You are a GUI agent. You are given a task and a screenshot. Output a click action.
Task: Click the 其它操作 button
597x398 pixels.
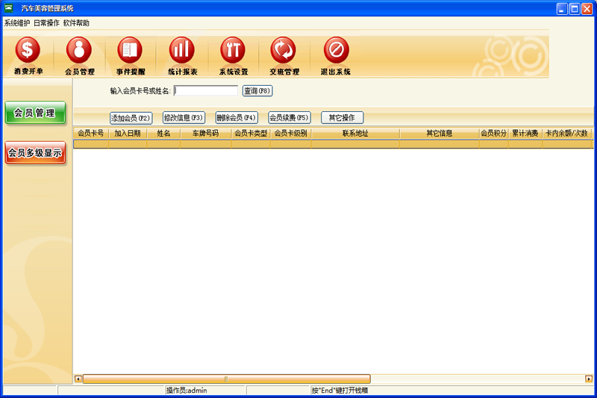click(x=343, y=118)
